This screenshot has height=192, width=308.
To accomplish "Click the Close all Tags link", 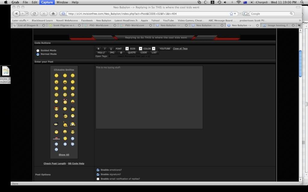I will tap(180, 48).
